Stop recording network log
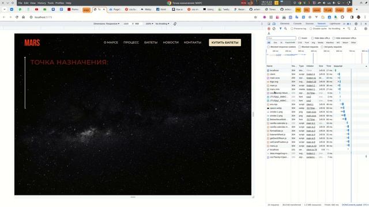 click(269, 29)
